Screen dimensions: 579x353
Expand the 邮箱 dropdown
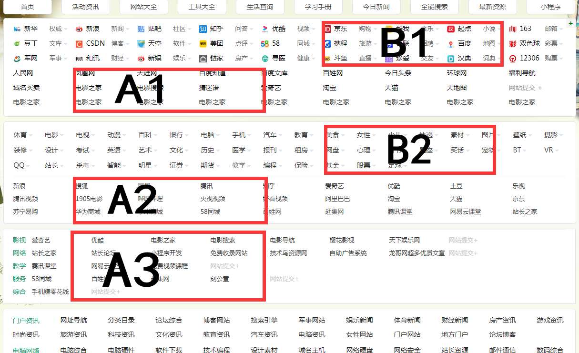tap(553, 29)
